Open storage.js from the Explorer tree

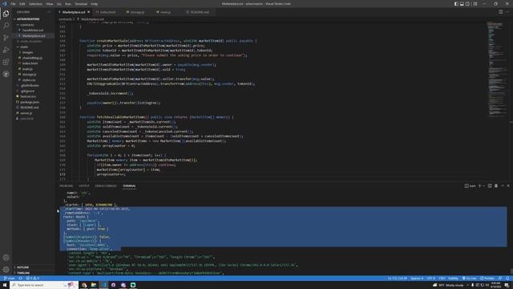click(30, 75)
